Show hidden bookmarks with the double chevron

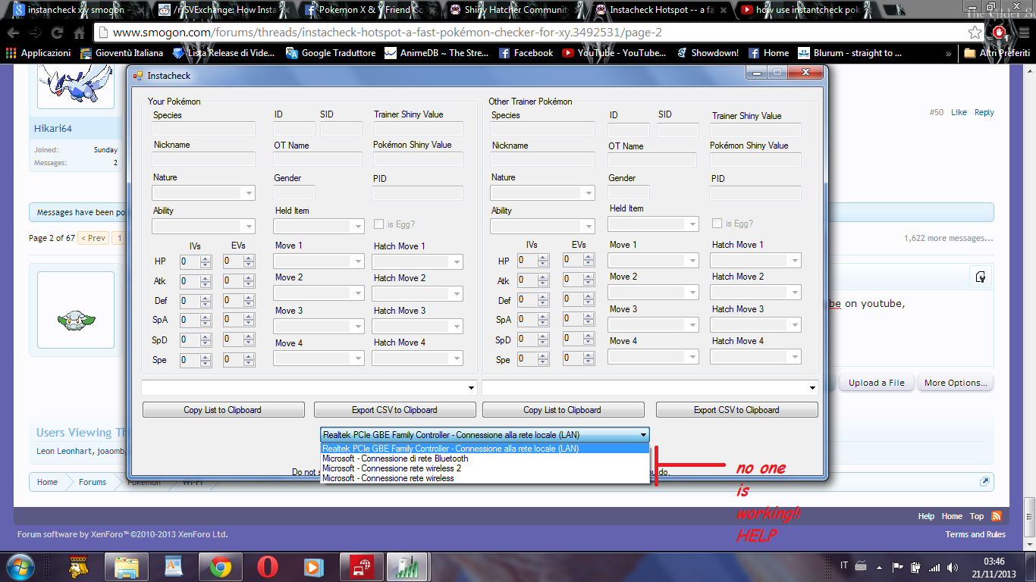[x=950, y=54]
